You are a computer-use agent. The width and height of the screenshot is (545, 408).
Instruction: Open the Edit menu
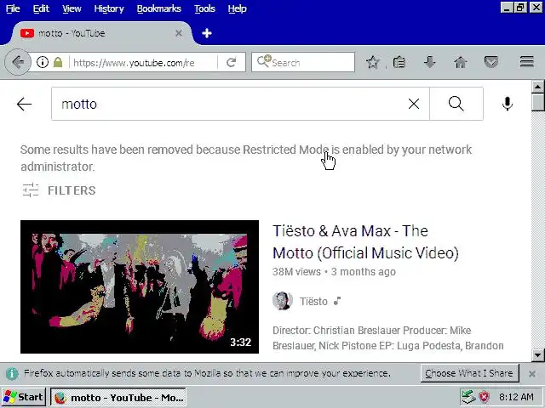(41, 8)
